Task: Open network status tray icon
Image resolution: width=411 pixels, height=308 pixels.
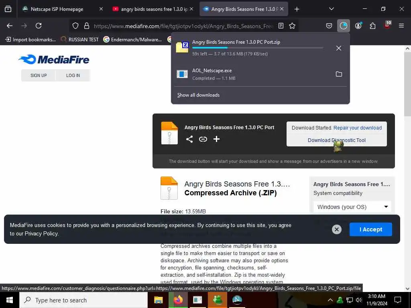Action: click(x=350, y=300)
